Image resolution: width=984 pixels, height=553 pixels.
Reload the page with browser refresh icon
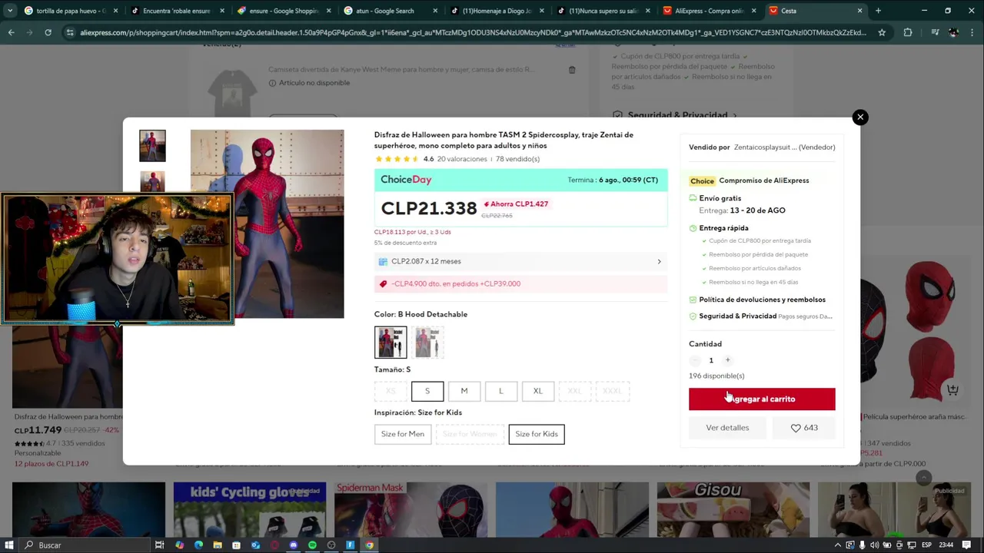(x=48, y=32)
